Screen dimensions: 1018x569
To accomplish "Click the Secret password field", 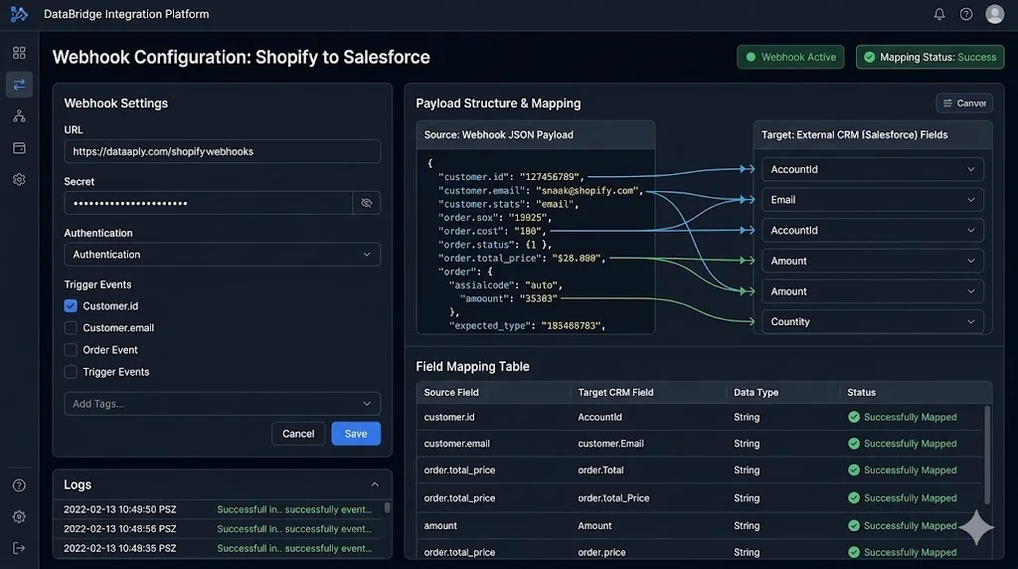I will (x=208, y=203).
